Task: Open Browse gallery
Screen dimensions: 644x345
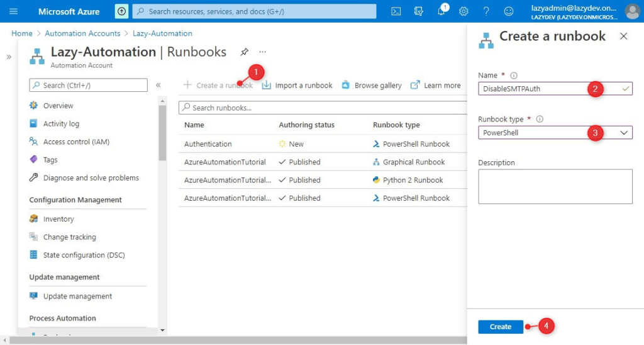Action: pos(371,85)
